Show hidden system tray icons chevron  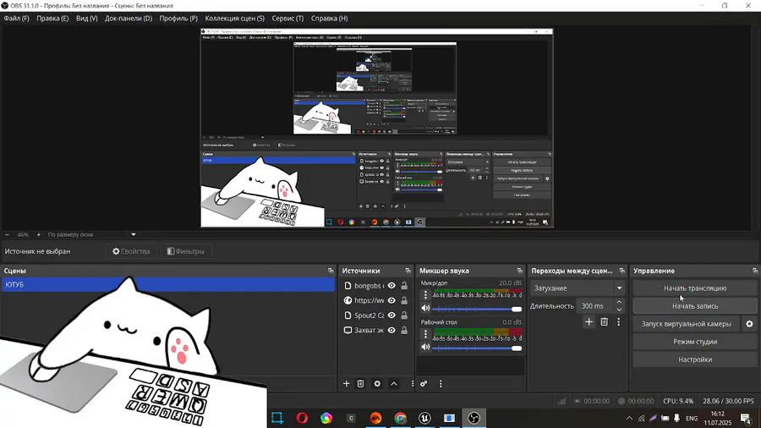pyautogui.click(x=629, y=418)
